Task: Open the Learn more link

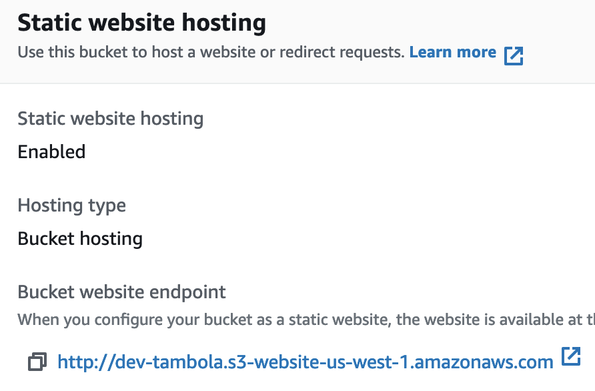Action: point(452,52)
